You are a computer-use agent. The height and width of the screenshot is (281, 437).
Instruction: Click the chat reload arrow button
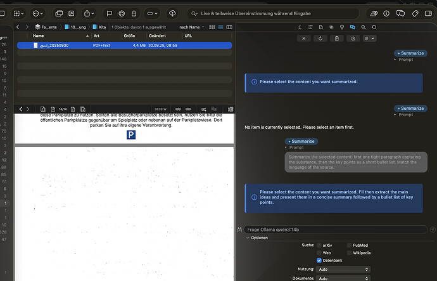coord(320,38)
